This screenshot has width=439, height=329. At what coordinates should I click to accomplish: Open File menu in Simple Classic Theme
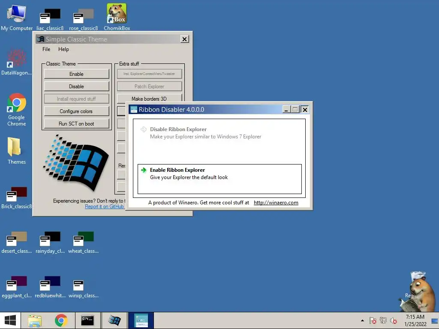click(x=46, y=49)
